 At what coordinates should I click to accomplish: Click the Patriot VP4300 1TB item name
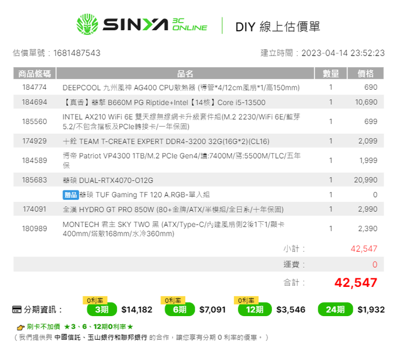[x=181, y=161]
